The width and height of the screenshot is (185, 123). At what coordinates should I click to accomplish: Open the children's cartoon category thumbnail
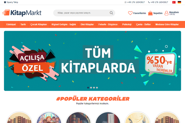click(49, 117)
